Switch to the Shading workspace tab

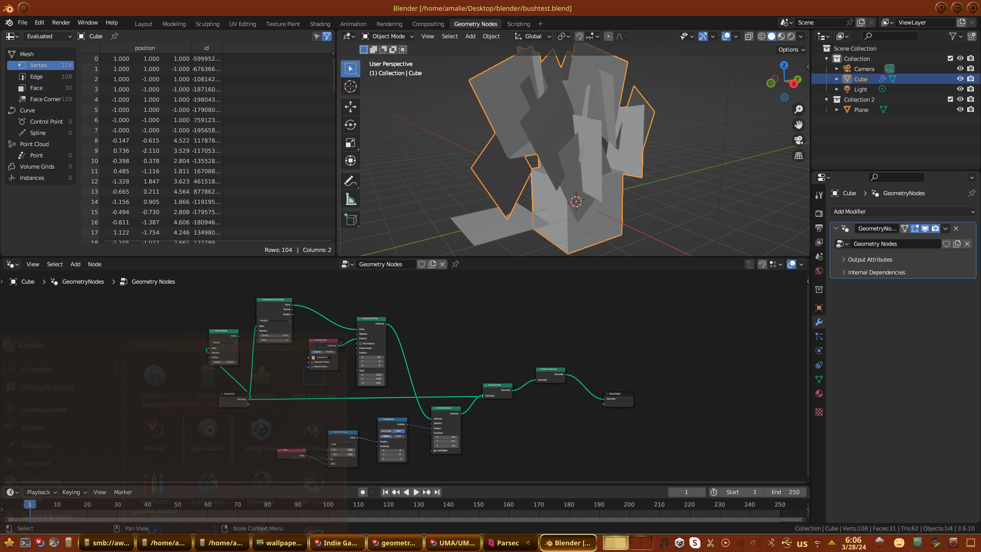click(320, 24)
